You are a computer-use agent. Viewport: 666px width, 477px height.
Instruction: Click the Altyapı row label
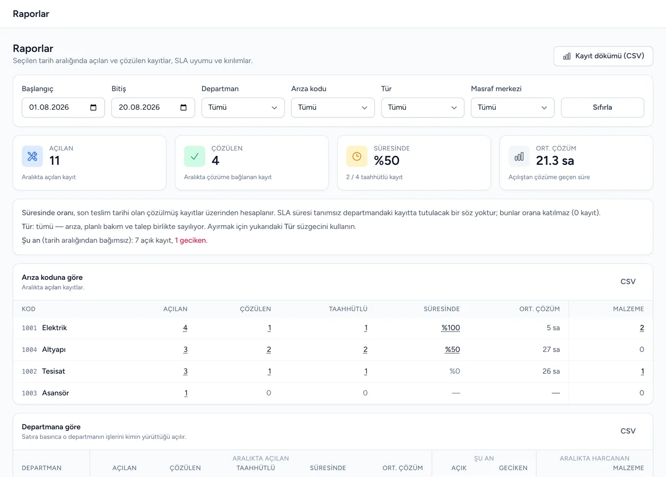54,350
